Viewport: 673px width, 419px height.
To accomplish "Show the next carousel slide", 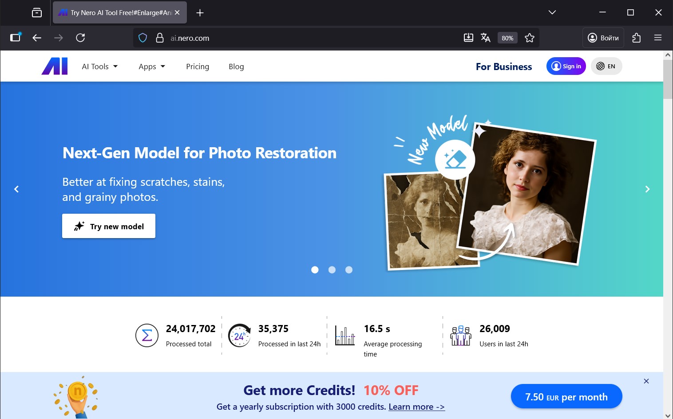I will pos(647,189).
